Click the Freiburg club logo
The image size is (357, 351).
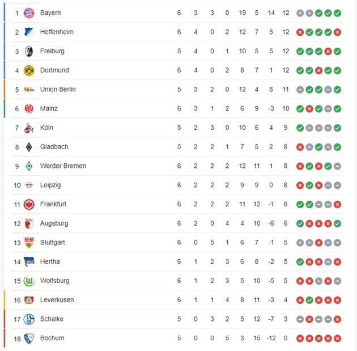tap(29, 52)
